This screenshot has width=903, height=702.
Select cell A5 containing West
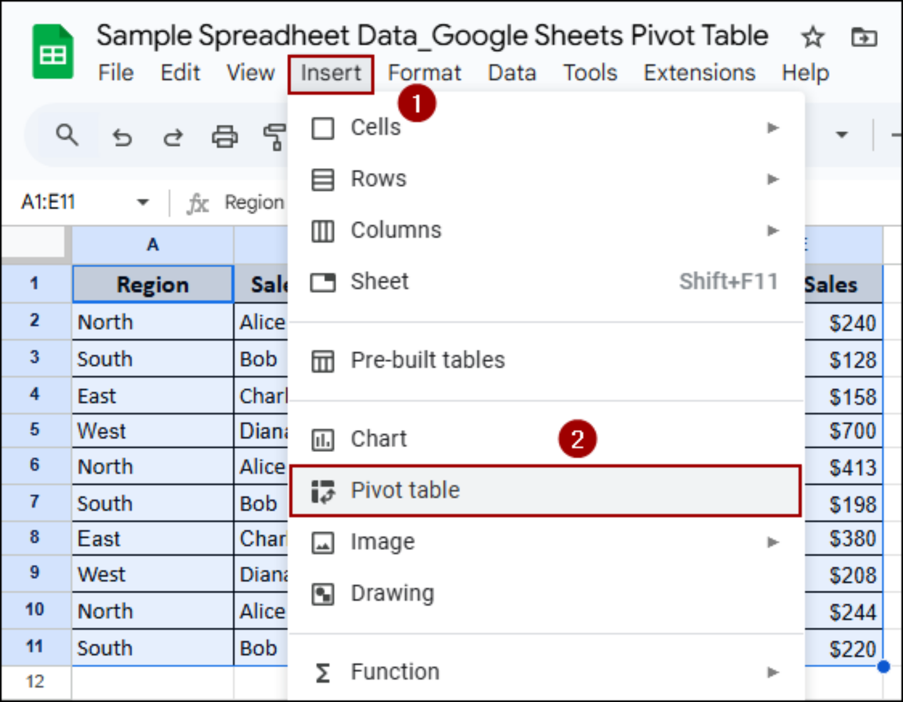click(x=152, y=430)
